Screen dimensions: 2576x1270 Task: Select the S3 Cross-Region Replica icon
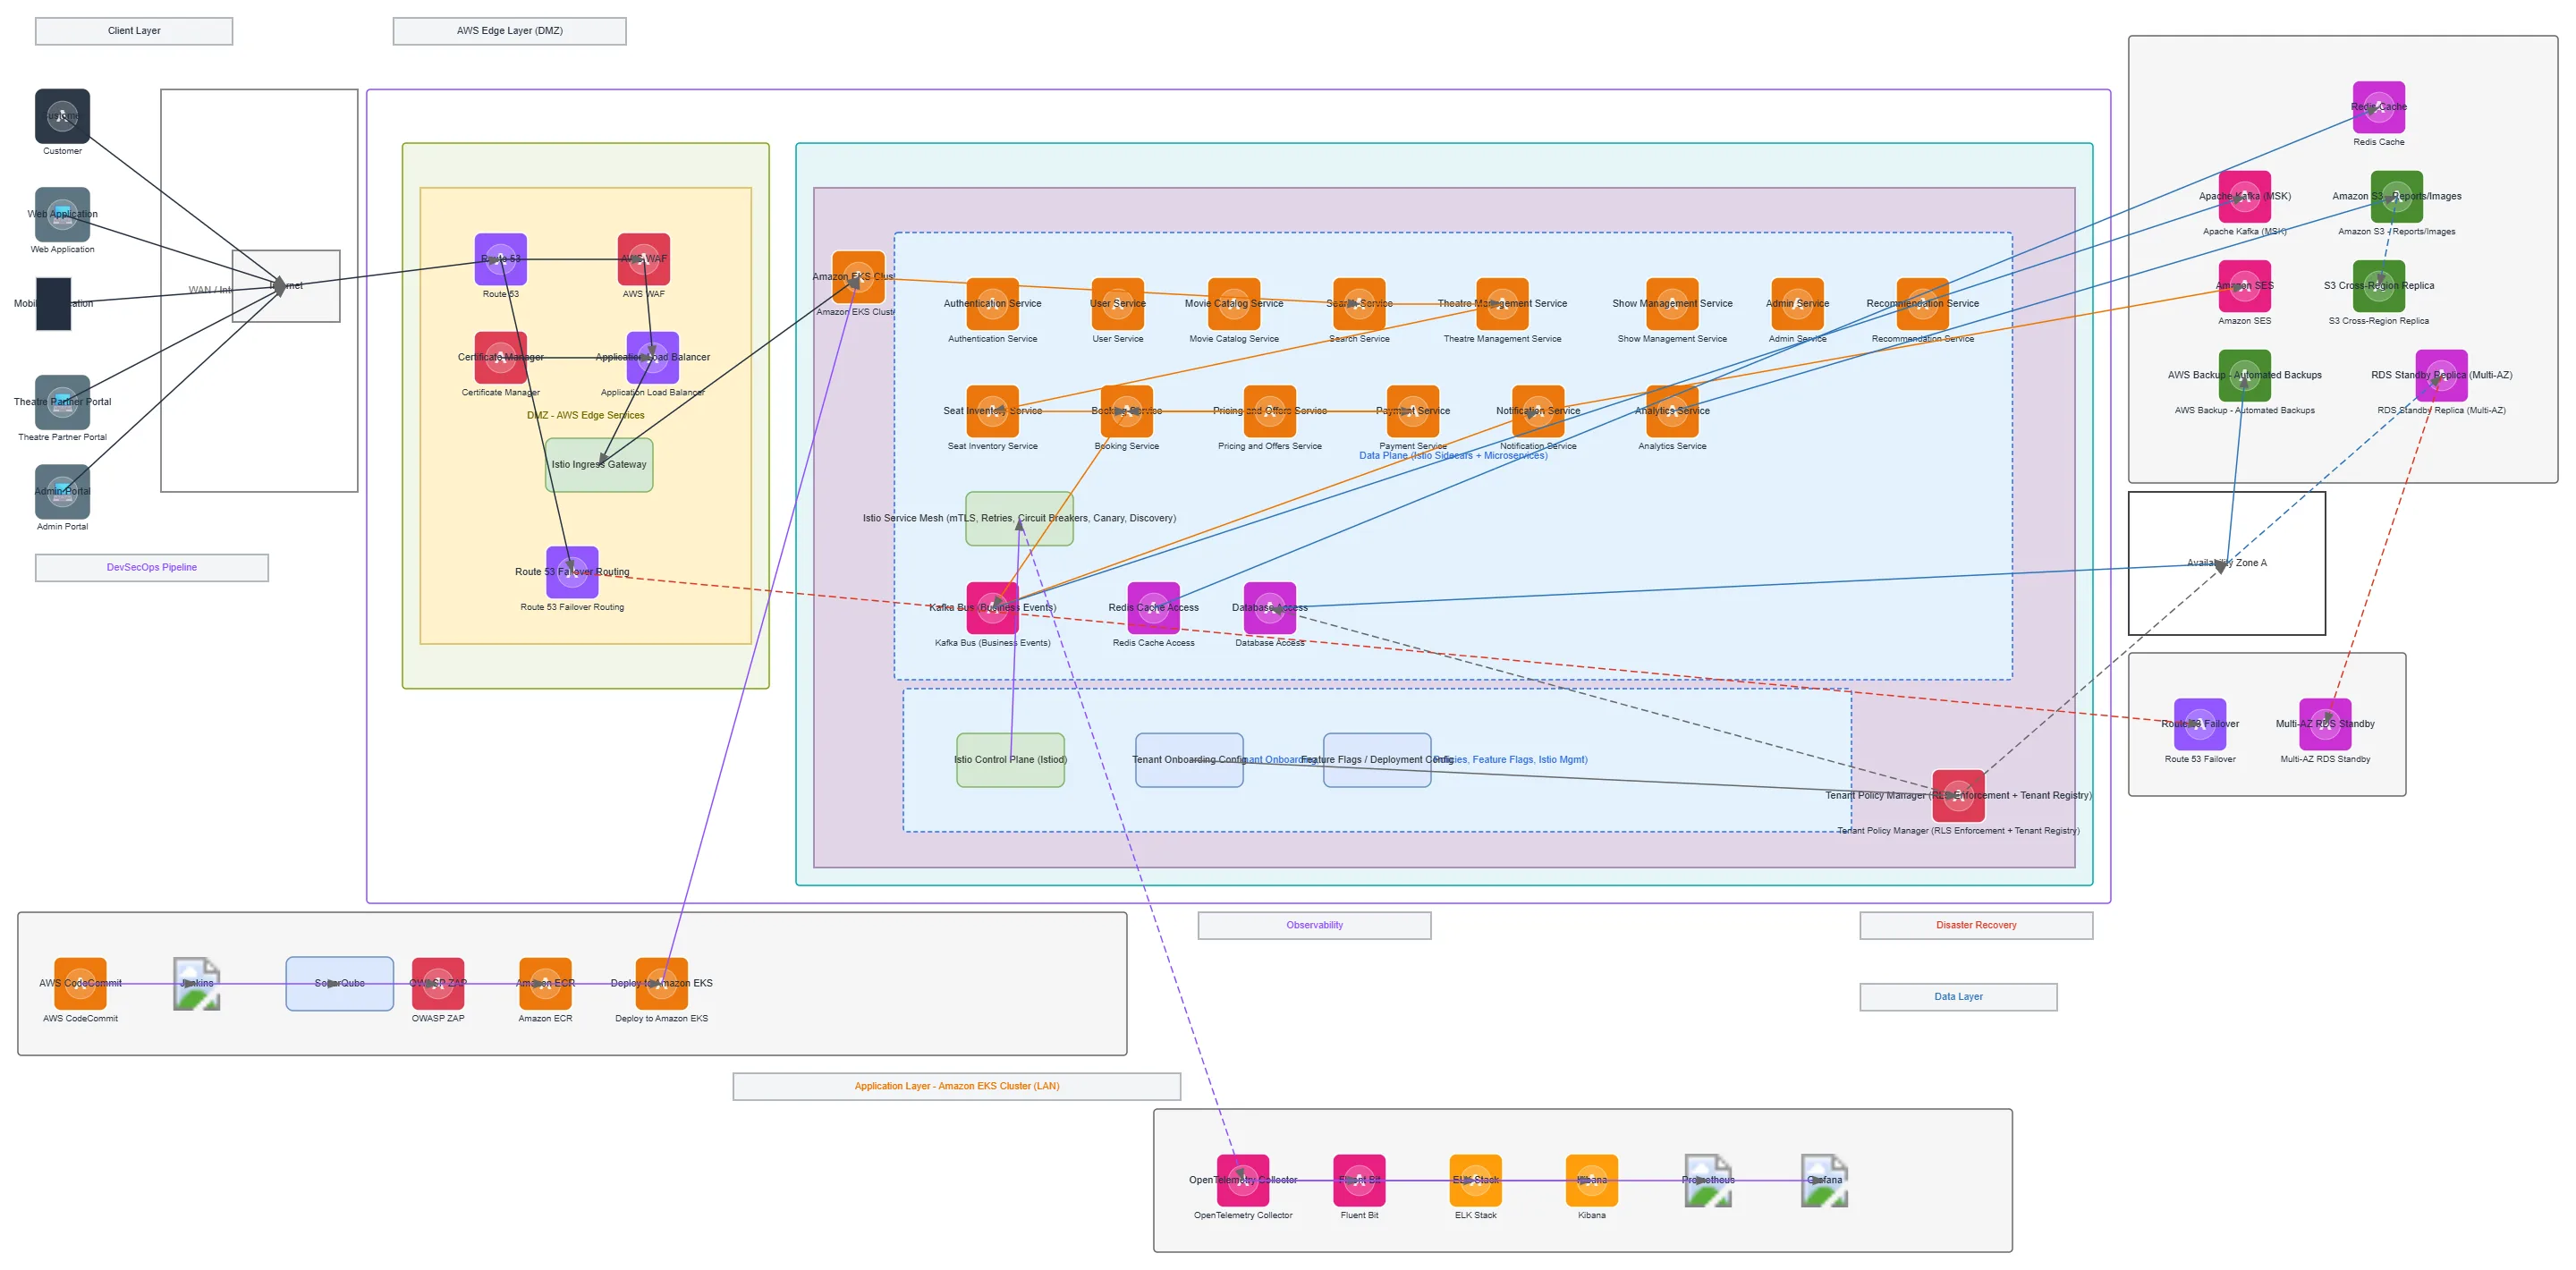[x=2378, y=286]
